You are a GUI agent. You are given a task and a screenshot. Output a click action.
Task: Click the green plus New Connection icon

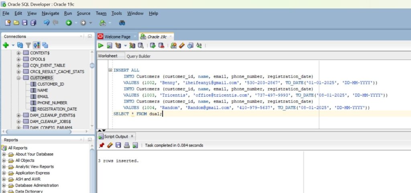[6, 45]
